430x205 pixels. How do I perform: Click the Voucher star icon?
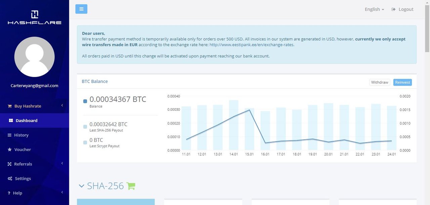(10, 150)
